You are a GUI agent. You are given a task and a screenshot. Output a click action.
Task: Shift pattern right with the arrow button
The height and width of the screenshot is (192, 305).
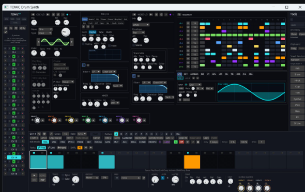click(90, 148)
